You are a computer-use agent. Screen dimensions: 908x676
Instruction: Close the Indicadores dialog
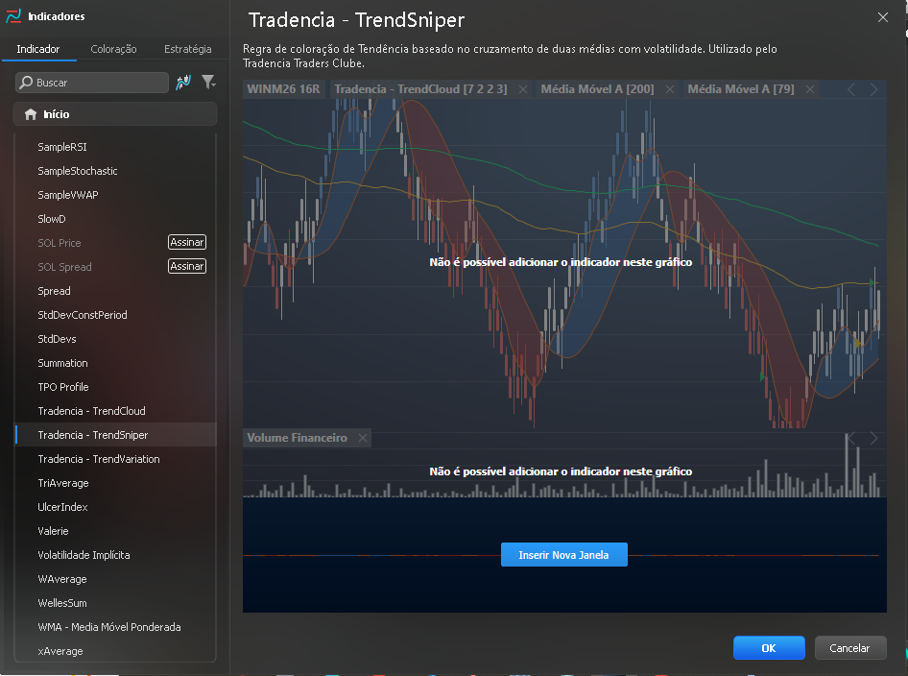(882, 17)
